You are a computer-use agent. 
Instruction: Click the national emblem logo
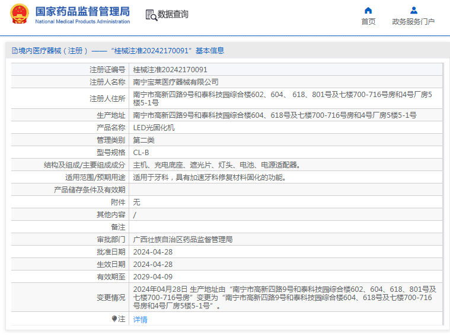(x=19, y=14)
